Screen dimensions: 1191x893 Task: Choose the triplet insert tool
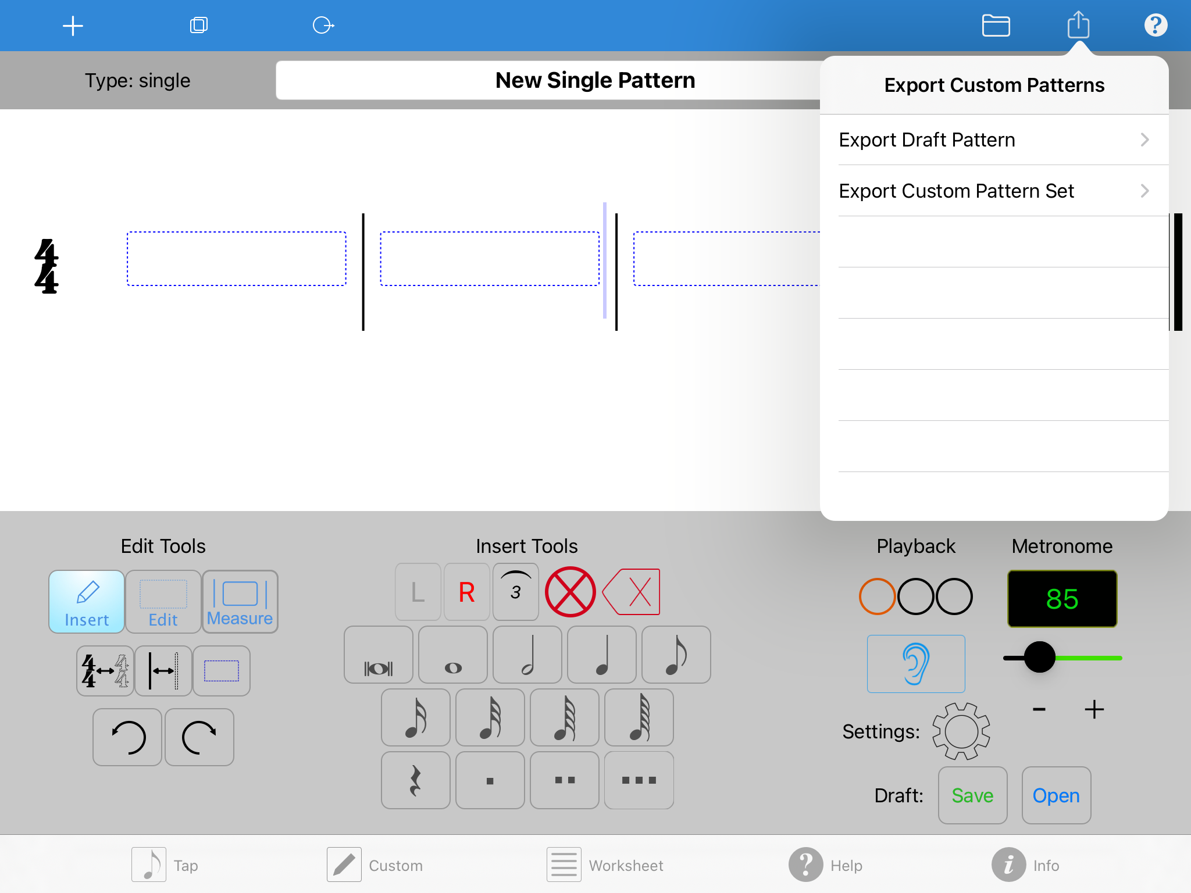(515, 591)
